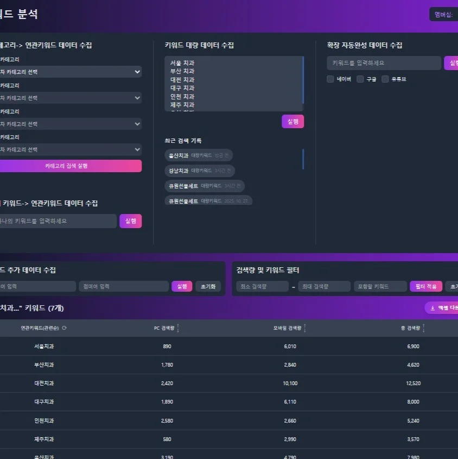Select the 울산치과 recent search record

click(x=199, y=155)
